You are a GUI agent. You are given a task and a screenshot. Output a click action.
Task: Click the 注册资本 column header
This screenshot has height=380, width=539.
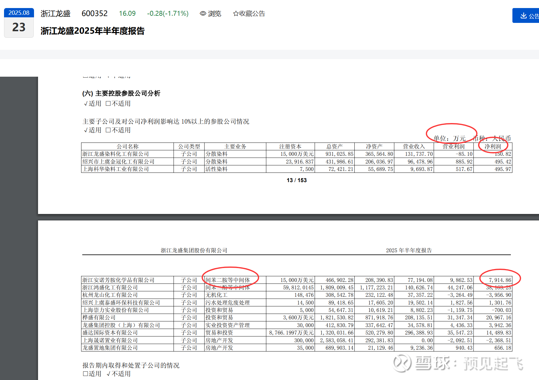(290, 147)
